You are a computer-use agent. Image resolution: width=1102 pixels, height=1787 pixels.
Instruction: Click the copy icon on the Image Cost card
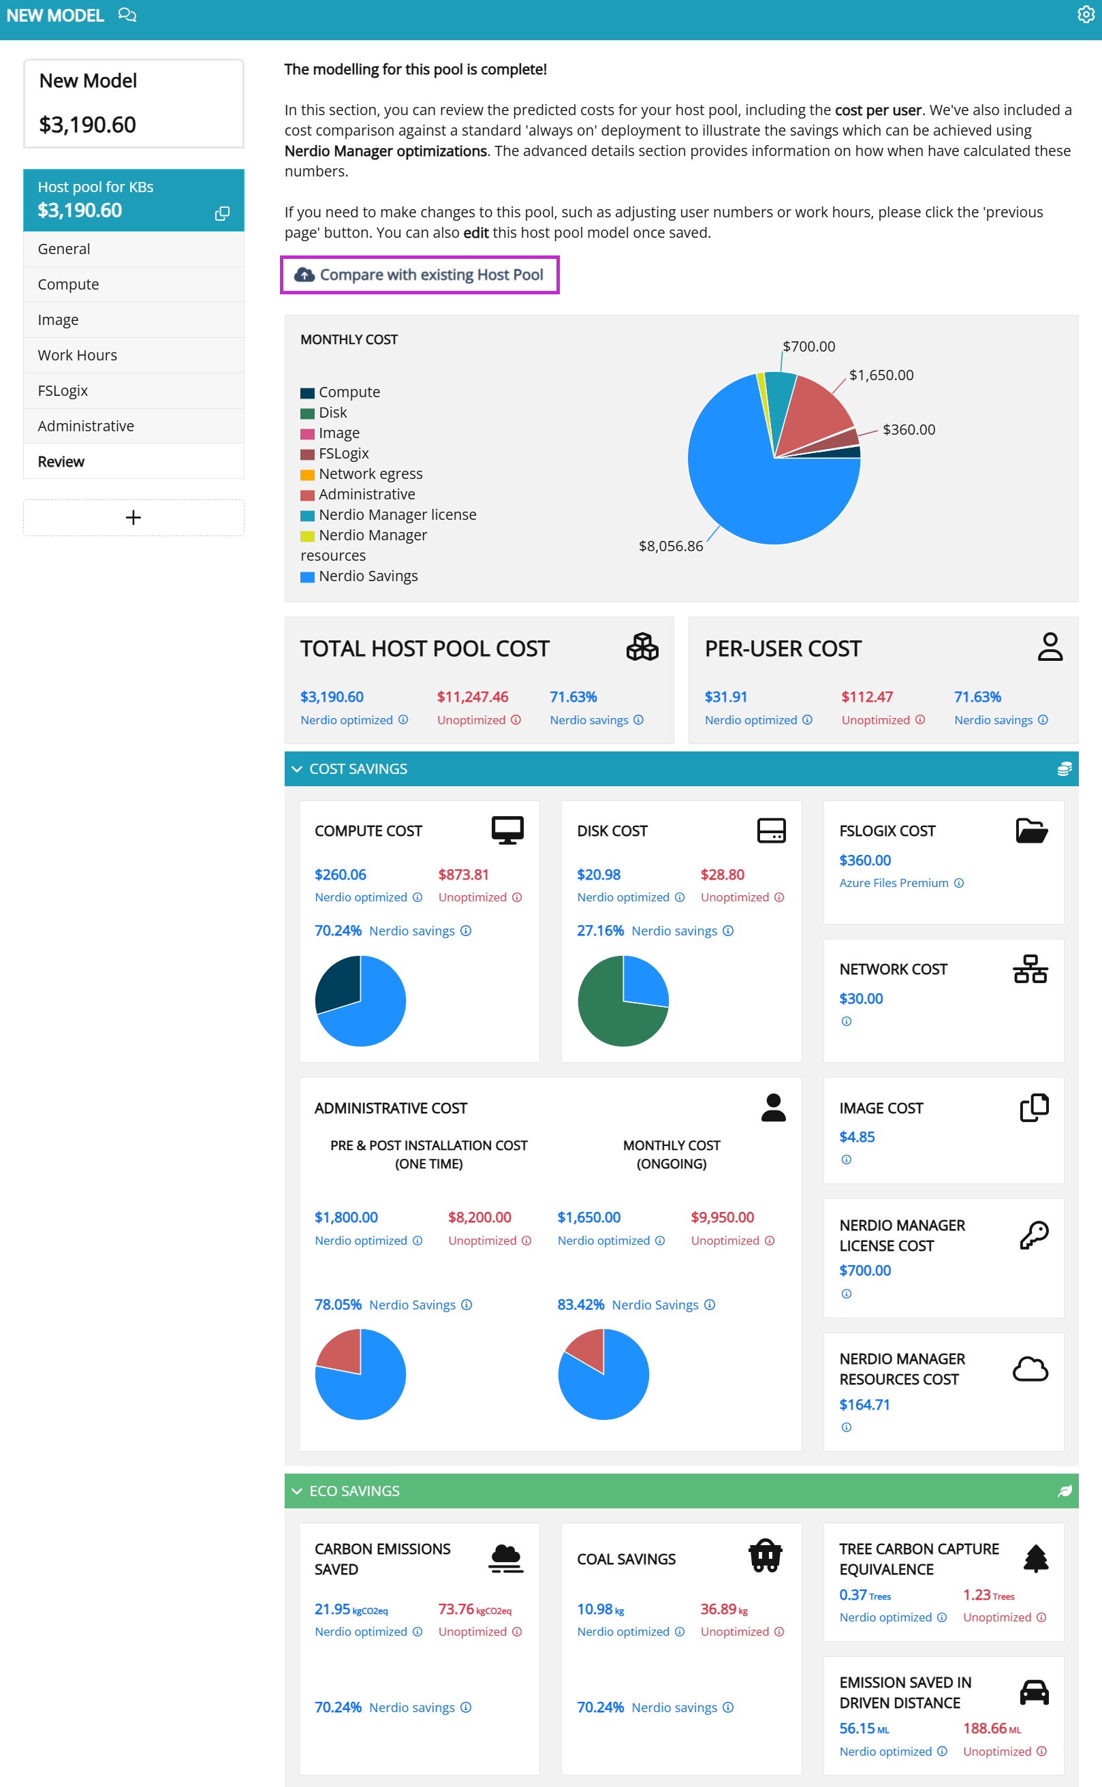pyautogui.click(x=1033, y=1107)
